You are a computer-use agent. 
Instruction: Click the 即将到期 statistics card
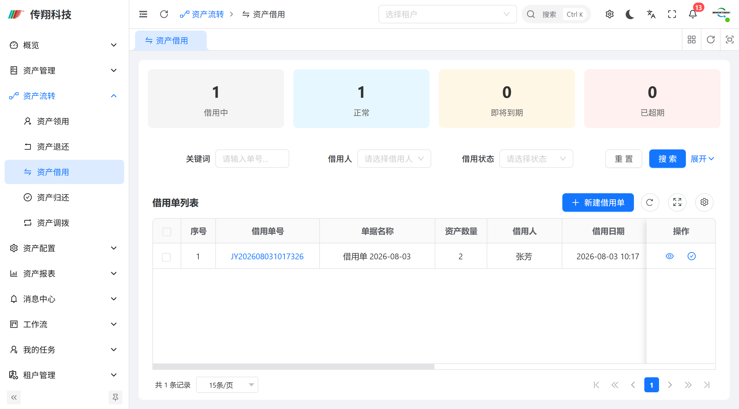[507, 99]
